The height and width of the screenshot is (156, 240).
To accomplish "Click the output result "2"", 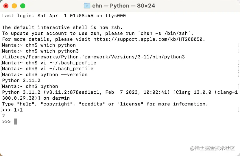I will (3, 116).
